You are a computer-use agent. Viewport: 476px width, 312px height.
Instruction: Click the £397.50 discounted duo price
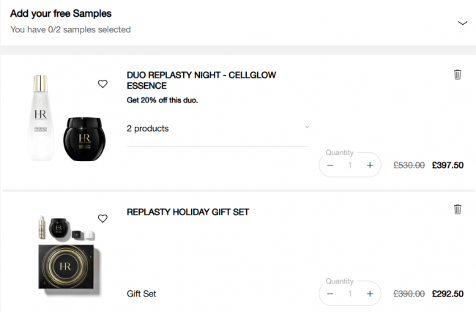tap(448, 166)
